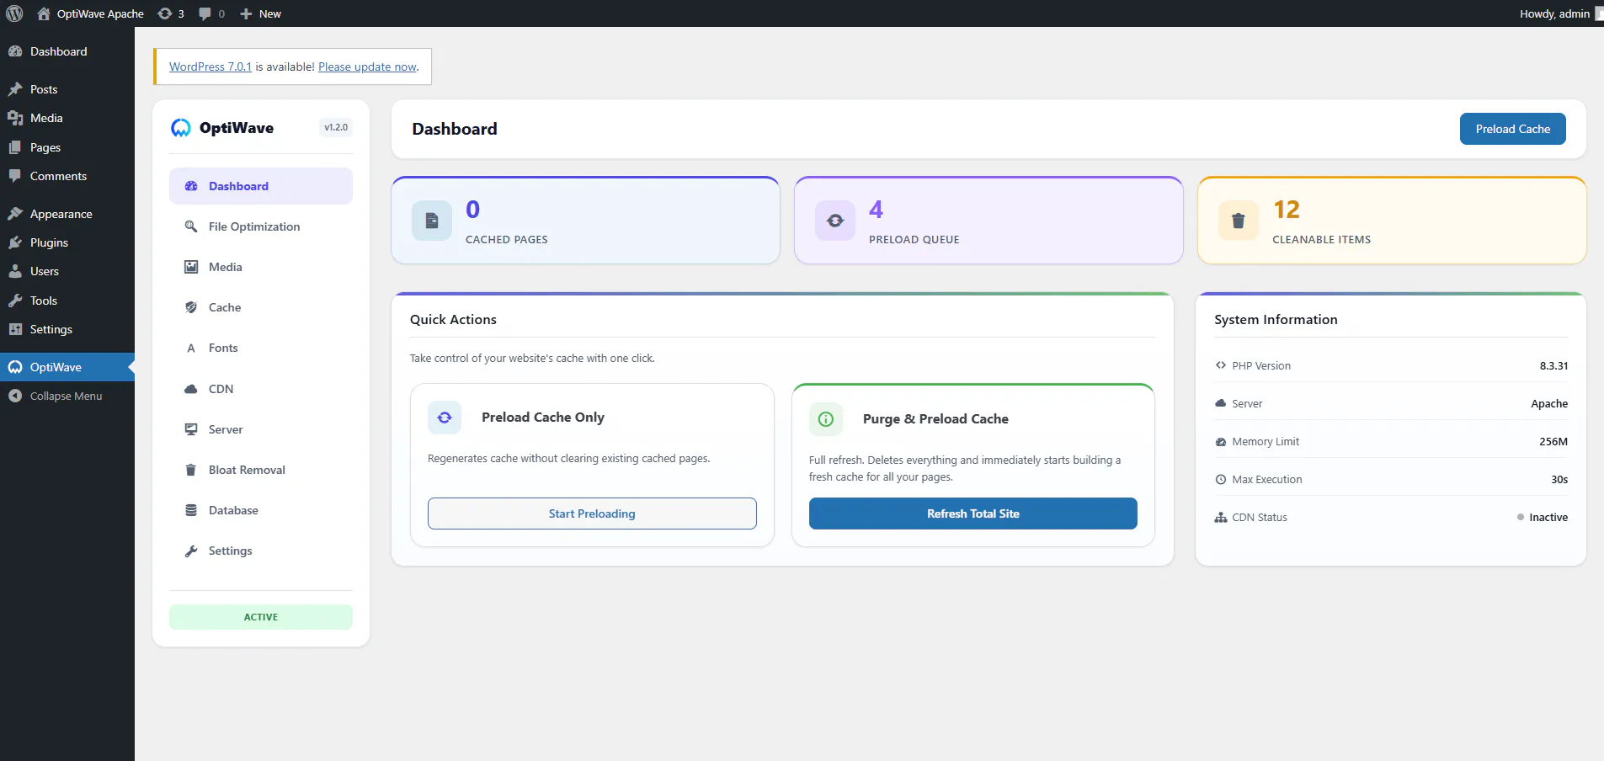Select the Dashboard tab in OptiWave panel
Screen dimensions: 1604x761
(x=261, y=186)
